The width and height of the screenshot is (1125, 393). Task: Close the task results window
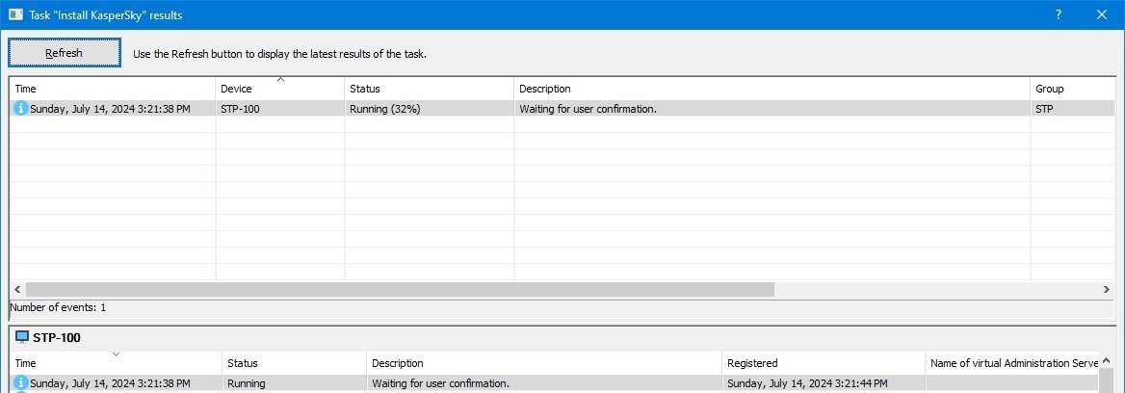(x=1102, y=15)
